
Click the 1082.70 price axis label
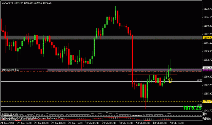click(x=208, y=60)
